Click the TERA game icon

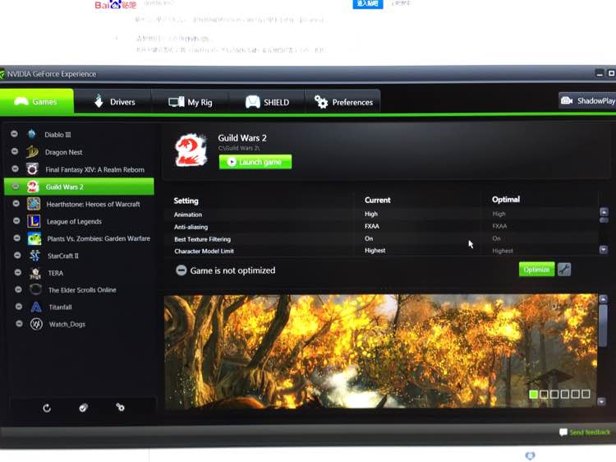35,272
